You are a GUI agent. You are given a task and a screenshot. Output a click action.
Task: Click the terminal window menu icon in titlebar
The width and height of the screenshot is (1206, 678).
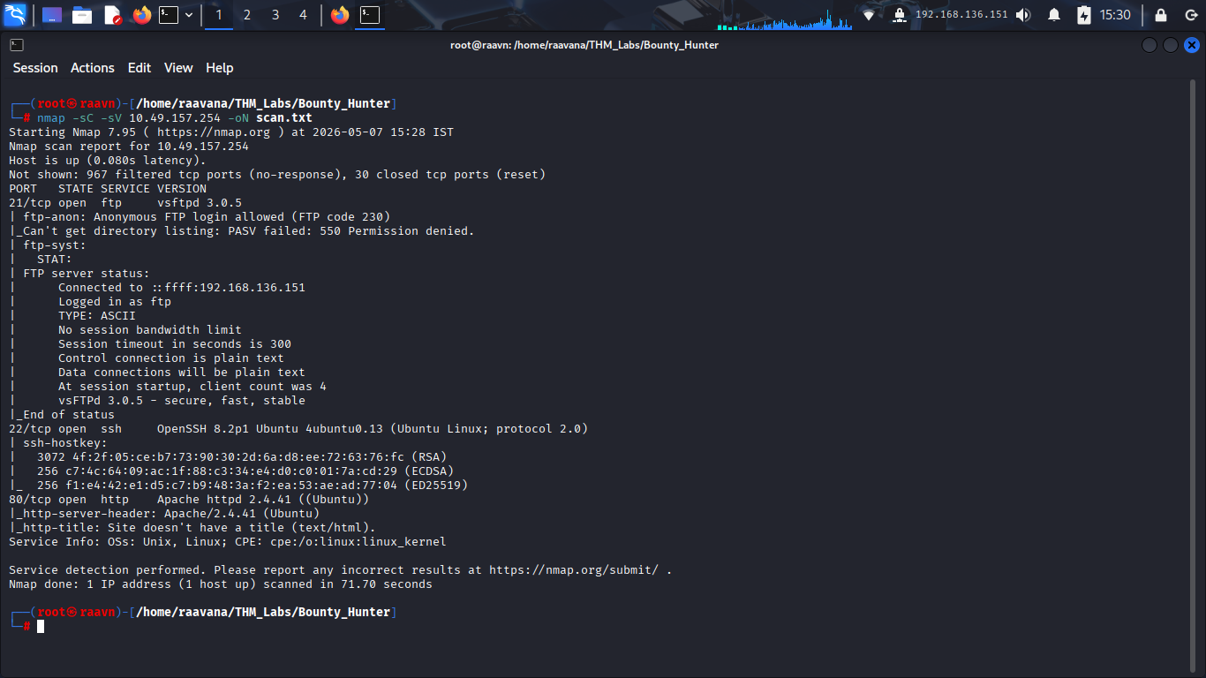(x=17, y=45)
